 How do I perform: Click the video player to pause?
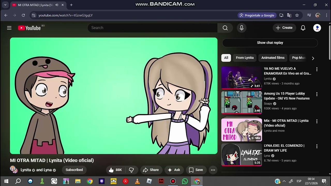click(114, 96)
